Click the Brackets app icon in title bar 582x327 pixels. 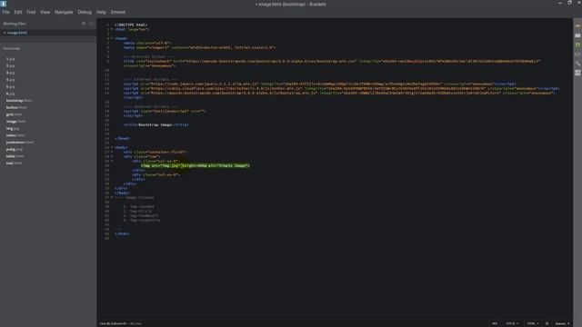click(x=4, y=4)
